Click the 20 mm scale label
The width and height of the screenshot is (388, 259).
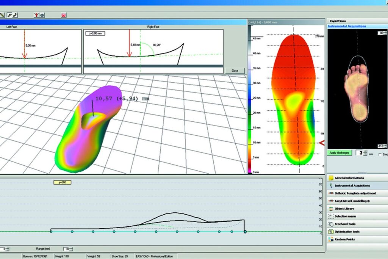tap(257, 113)
